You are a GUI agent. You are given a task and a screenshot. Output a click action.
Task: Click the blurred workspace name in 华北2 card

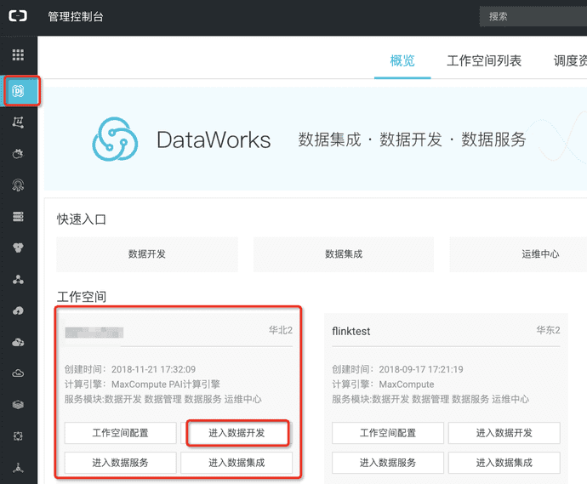(94, 332)
